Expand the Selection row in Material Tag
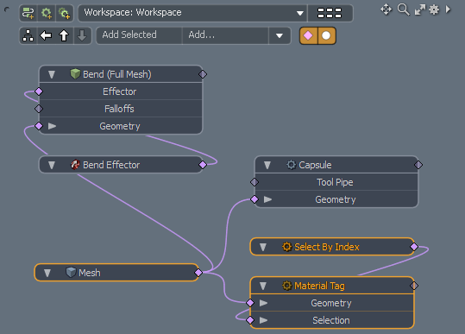 coord(263,320)
